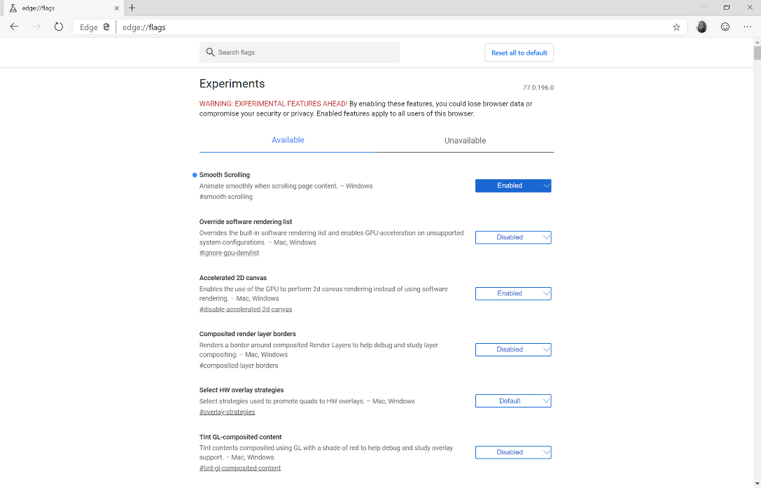Image resolution: width=761 pixels, height=488 pixels.
Task: Add edge://flags to favorites via star icon
Action: [676, 27]
